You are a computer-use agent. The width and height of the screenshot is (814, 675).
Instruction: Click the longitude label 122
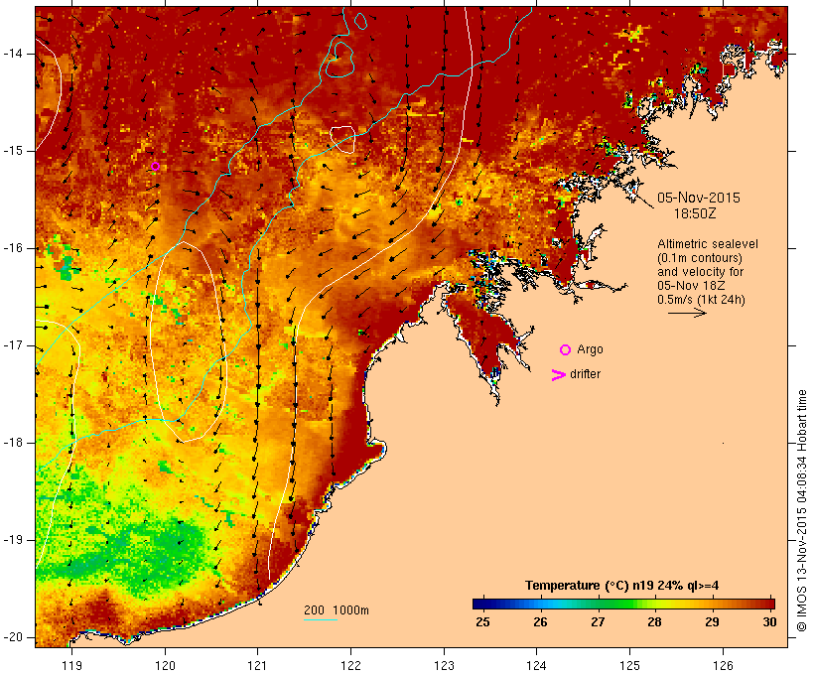[351, 665]
